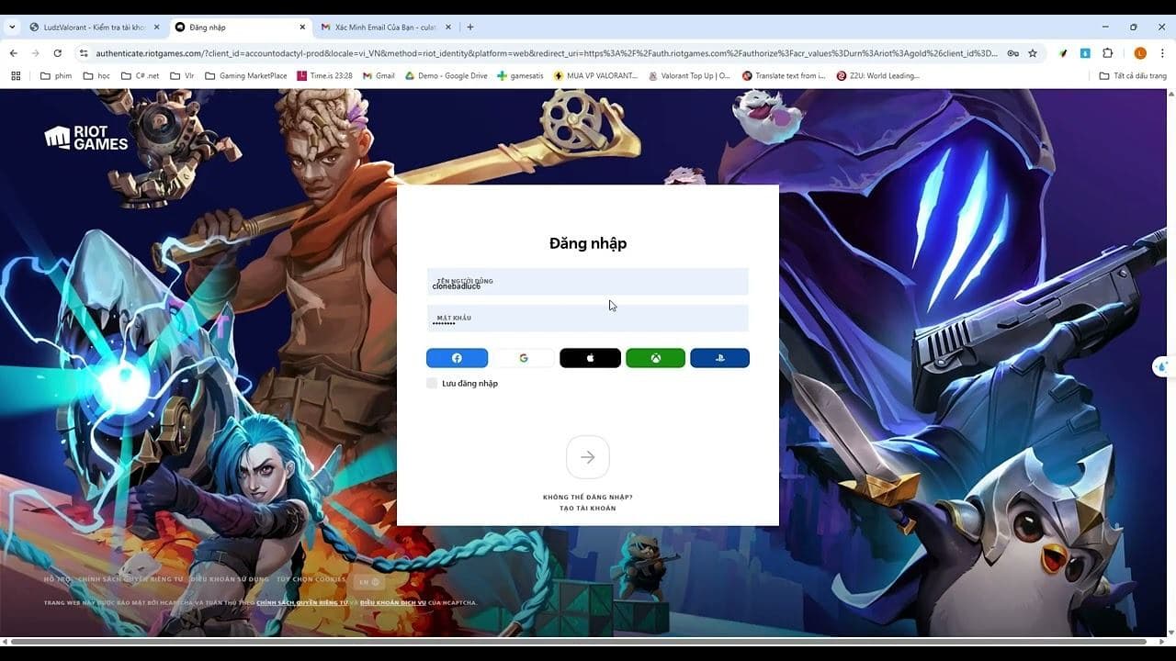Viewport: 1176px width, 661px height.
Task: Open footer Chính sách quyền riêng tư link
Action: (130, 579)
